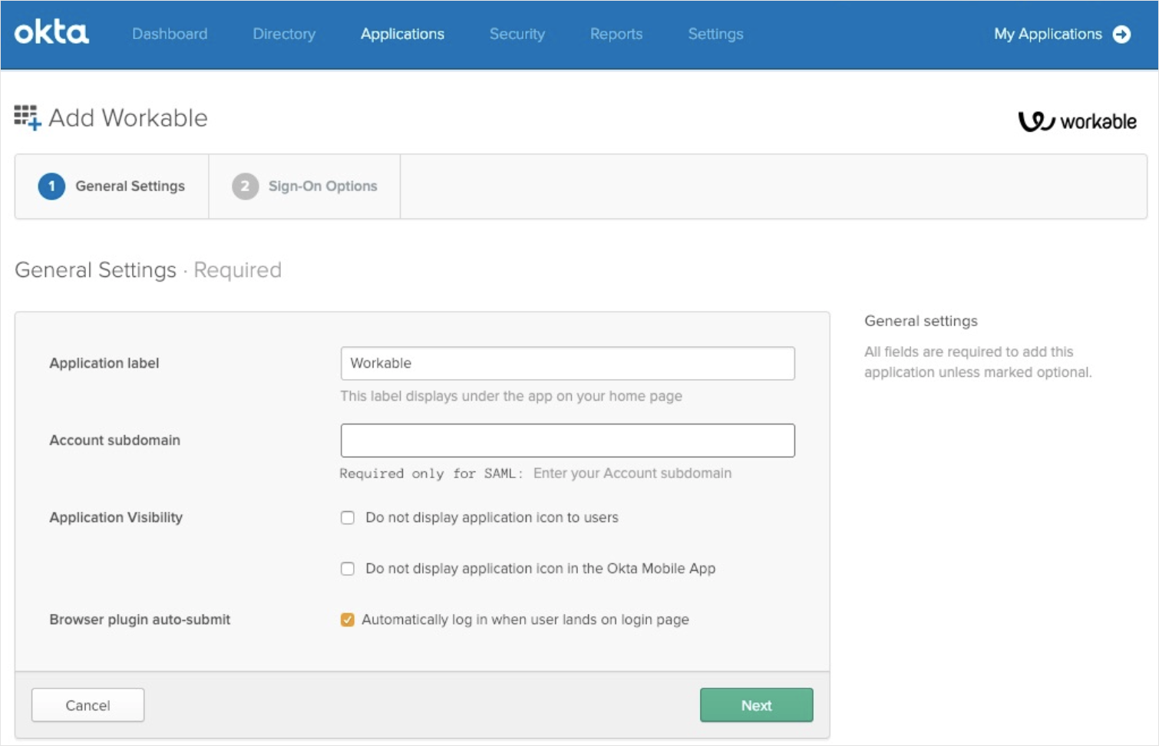
Task: Open the Reports menu
Action: (x=616, y=34)
